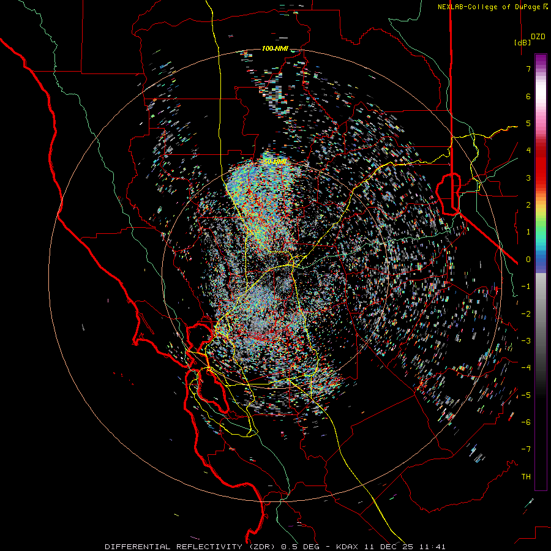551x551 pixels.
Task: Click the -5 dB scale label
Action: tap(526, 395)
